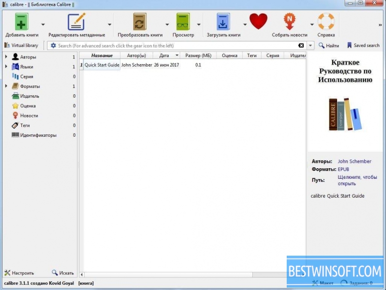Sort by Title (Название) column header

[102, 56]
